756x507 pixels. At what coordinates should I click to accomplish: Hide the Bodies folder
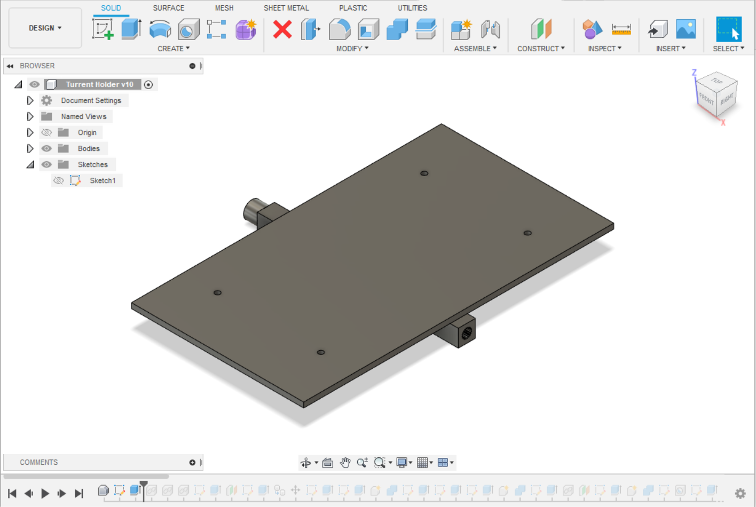pos(47,148)
